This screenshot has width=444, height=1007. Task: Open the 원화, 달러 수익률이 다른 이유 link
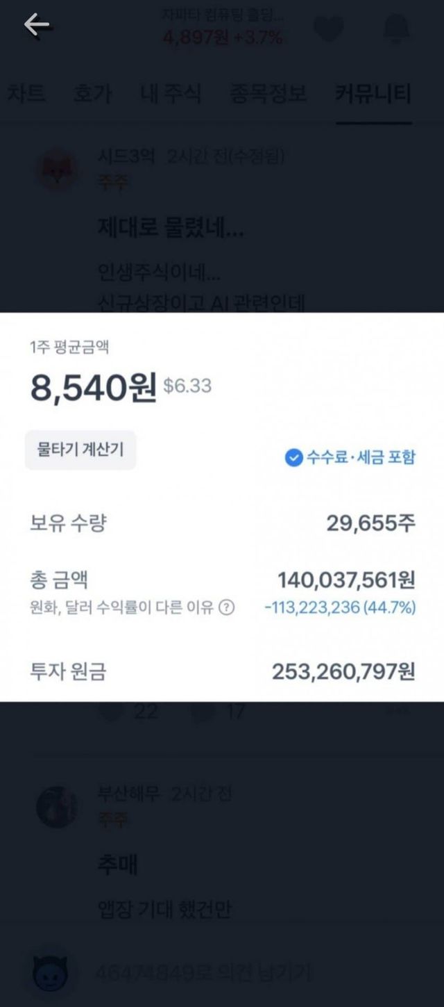[x=123, y=608]
